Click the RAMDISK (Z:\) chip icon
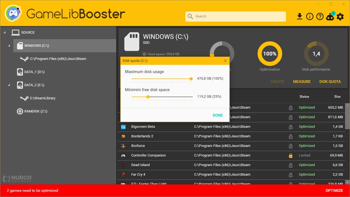This screenshot has width=350, height=197. pos(19,111)
